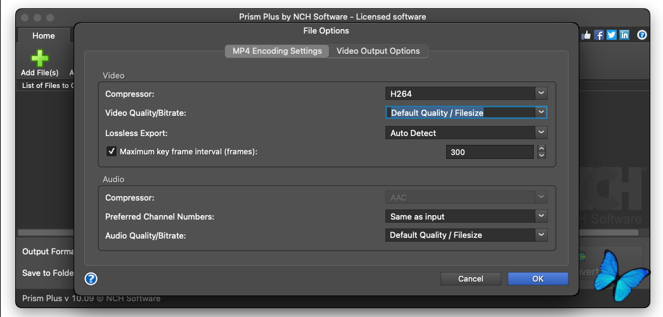
Task: Click the green Add File(s) plus icon
Action: tap(39, 58)
